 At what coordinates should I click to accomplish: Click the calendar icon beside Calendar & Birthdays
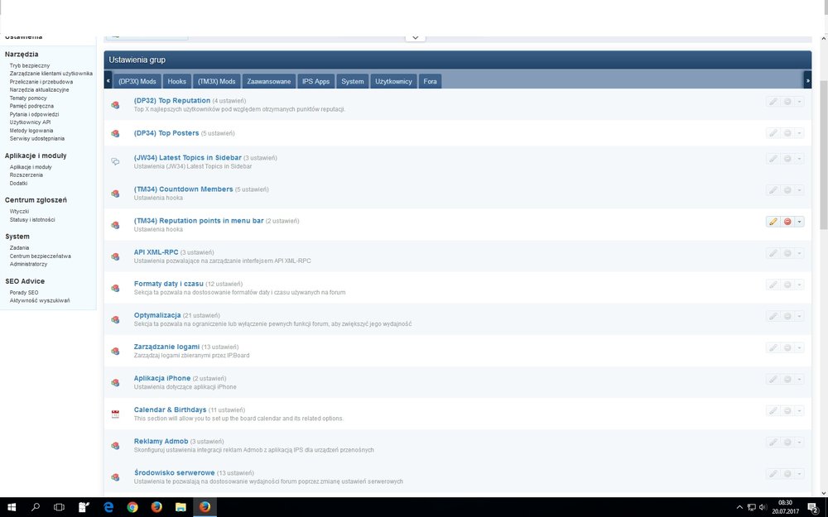click(x=116, y=412)
